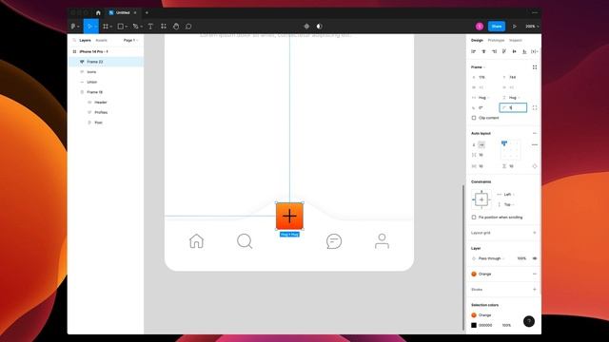Switch to the Design tab

477,40
